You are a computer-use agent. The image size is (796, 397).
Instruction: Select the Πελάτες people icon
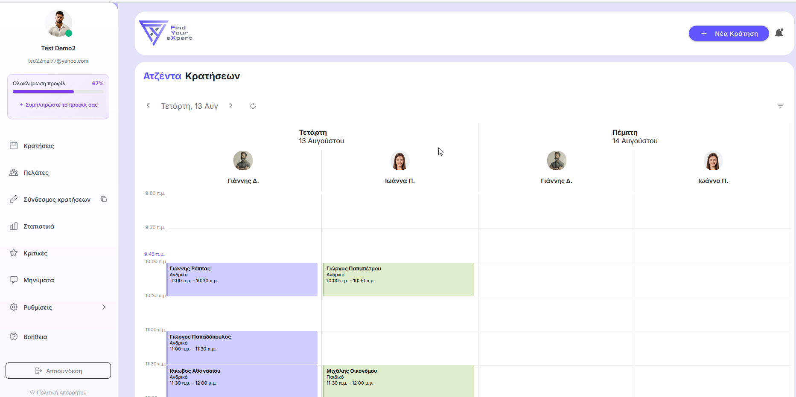pos(14,172)
